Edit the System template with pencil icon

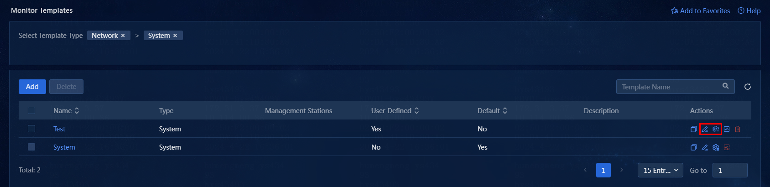(x=705, y=147)
